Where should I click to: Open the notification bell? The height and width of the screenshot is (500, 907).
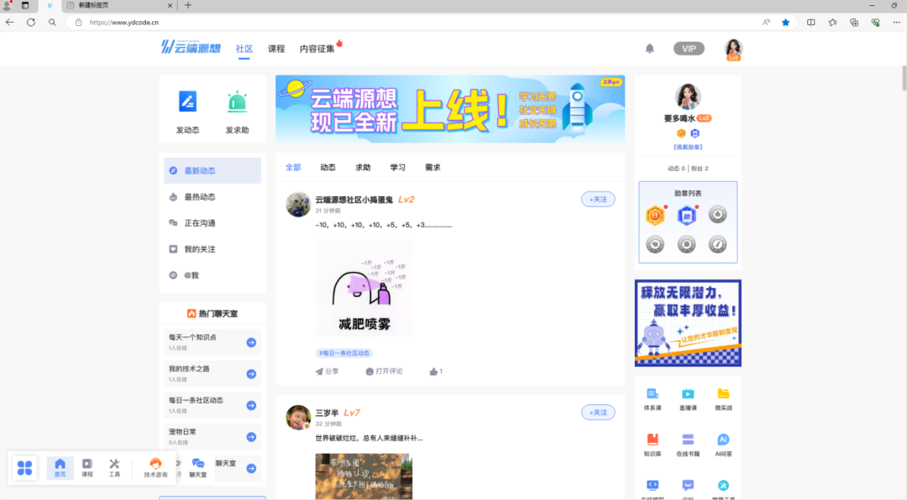(649, 49)
